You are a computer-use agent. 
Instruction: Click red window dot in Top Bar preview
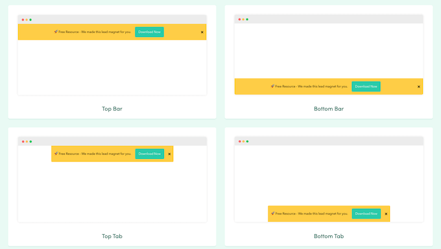(23, 19)
